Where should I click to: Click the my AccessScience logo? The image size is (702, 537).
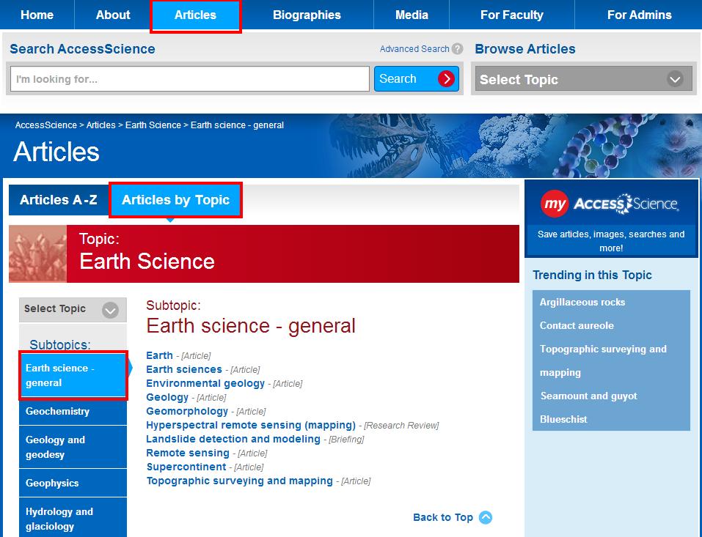tap(610, 204)
